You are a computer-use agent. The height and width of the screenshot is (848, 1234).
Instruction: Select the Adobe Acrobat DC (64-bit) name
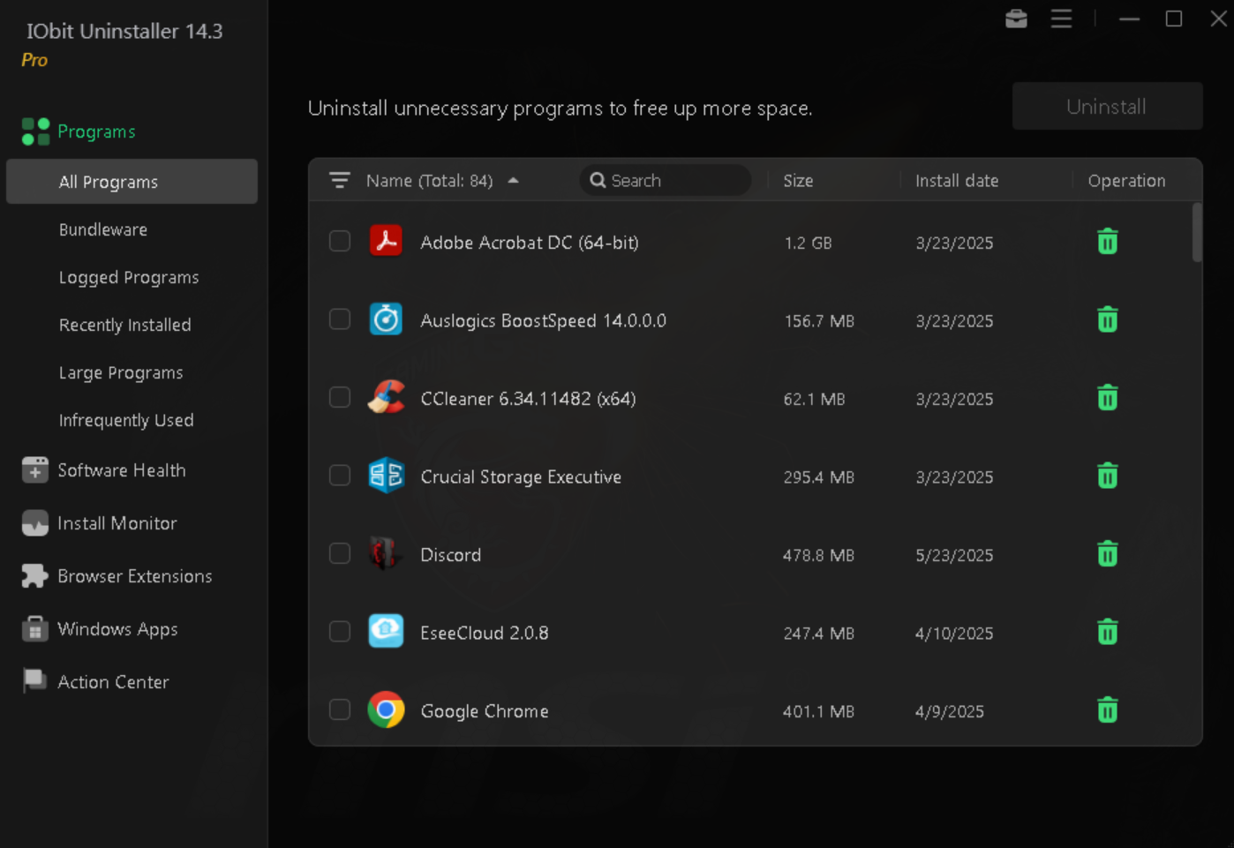tap(530, 243)
